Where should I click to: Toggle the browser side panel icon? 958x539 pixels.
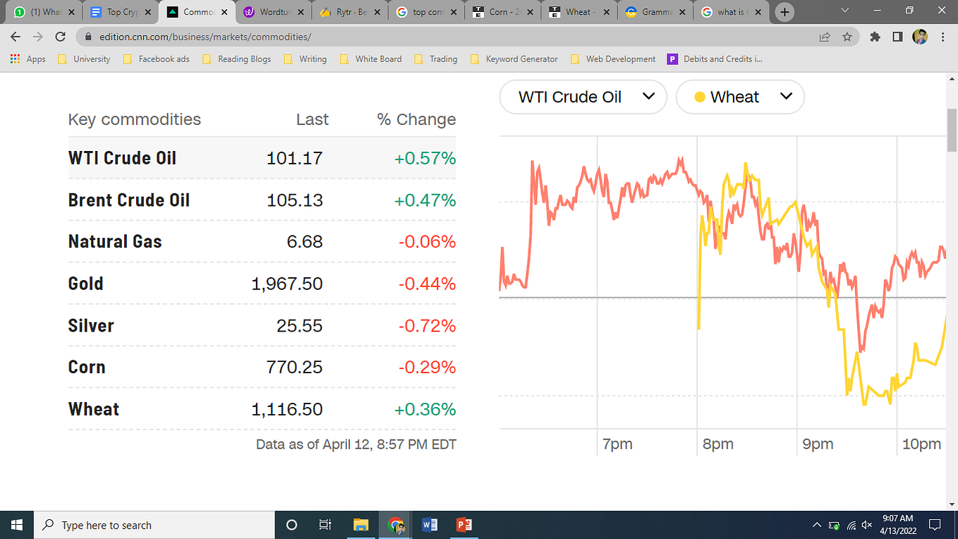pyautogui.click(x=897, y=37)
